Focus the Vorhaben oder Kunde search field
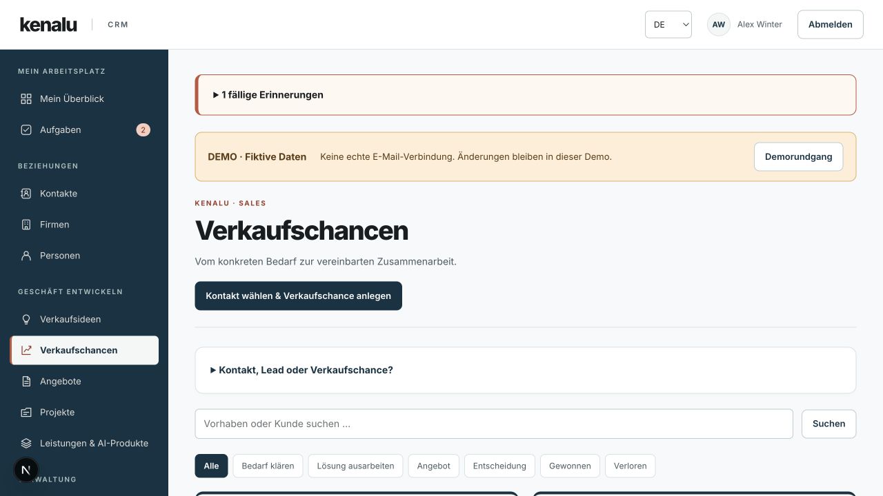The height and width of the screenshot is (496, 883). tap(494, 424)
